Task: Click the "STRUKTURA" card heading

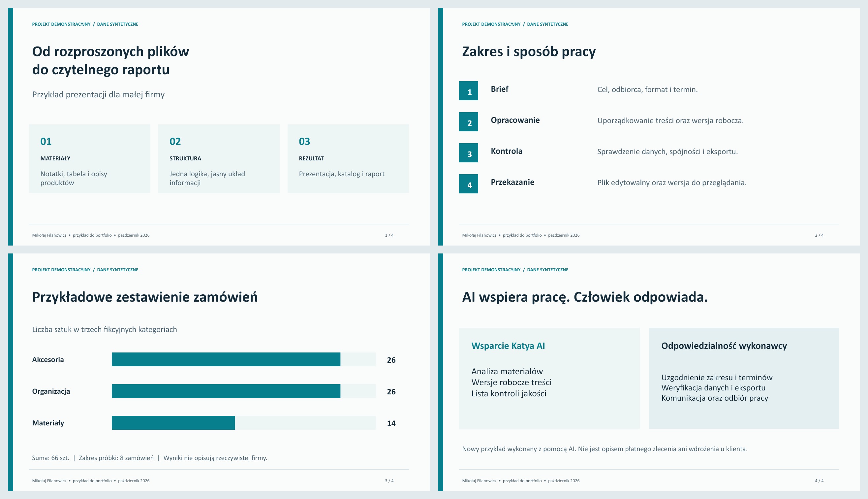Action: pos(185,158)
